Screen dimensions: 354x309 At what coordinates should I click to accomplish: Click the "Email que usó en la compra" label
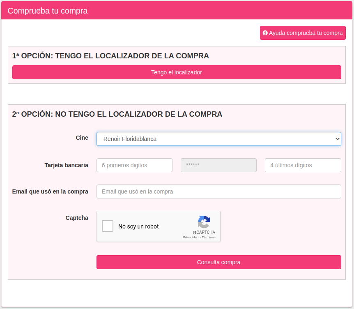click(x=50, y=191)
